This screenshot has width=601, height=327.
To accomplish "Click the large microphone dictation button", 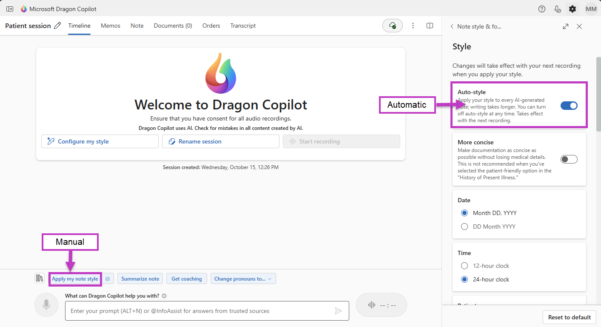I will (46, 305).
